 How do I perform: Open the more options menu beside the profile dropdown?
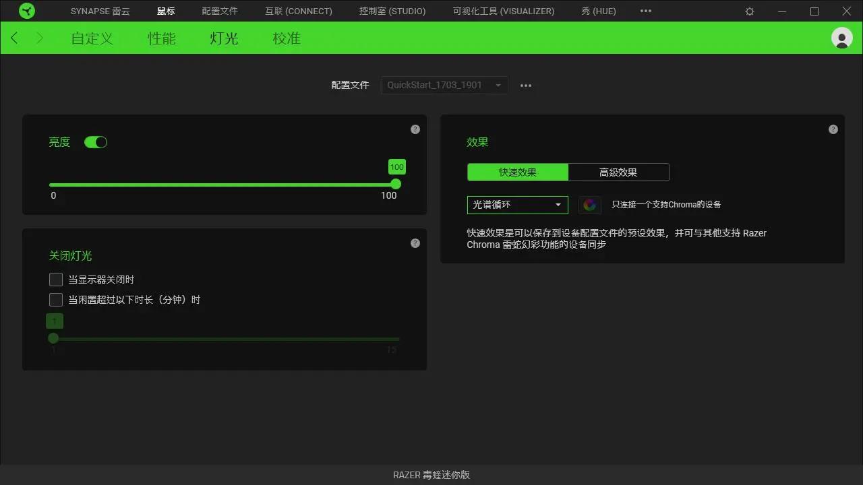[x=526, y=85]
